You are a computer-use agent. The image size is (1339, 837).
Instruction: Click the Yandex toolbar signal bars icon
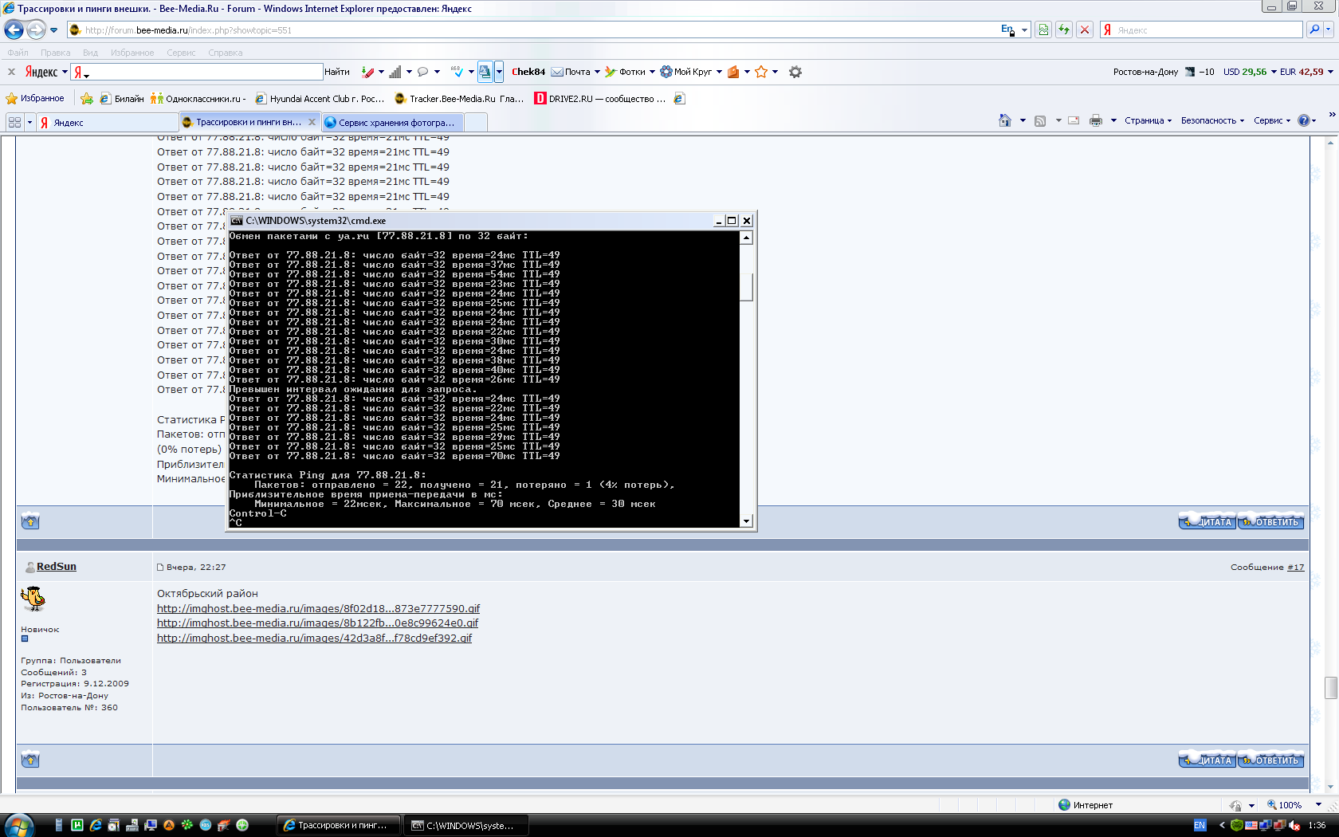[x=395, y=72]
